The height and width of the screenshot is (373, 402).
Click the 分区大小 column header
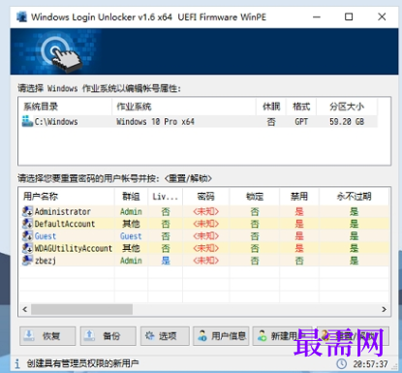[347, 107]
